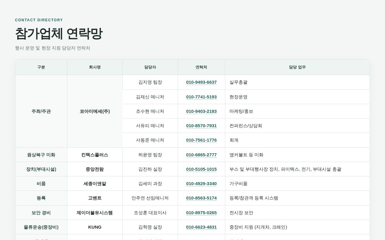Open KUNG phone link 010-6623-4831
This screenshot has height=240, width=385.
(x=201, y=227)
